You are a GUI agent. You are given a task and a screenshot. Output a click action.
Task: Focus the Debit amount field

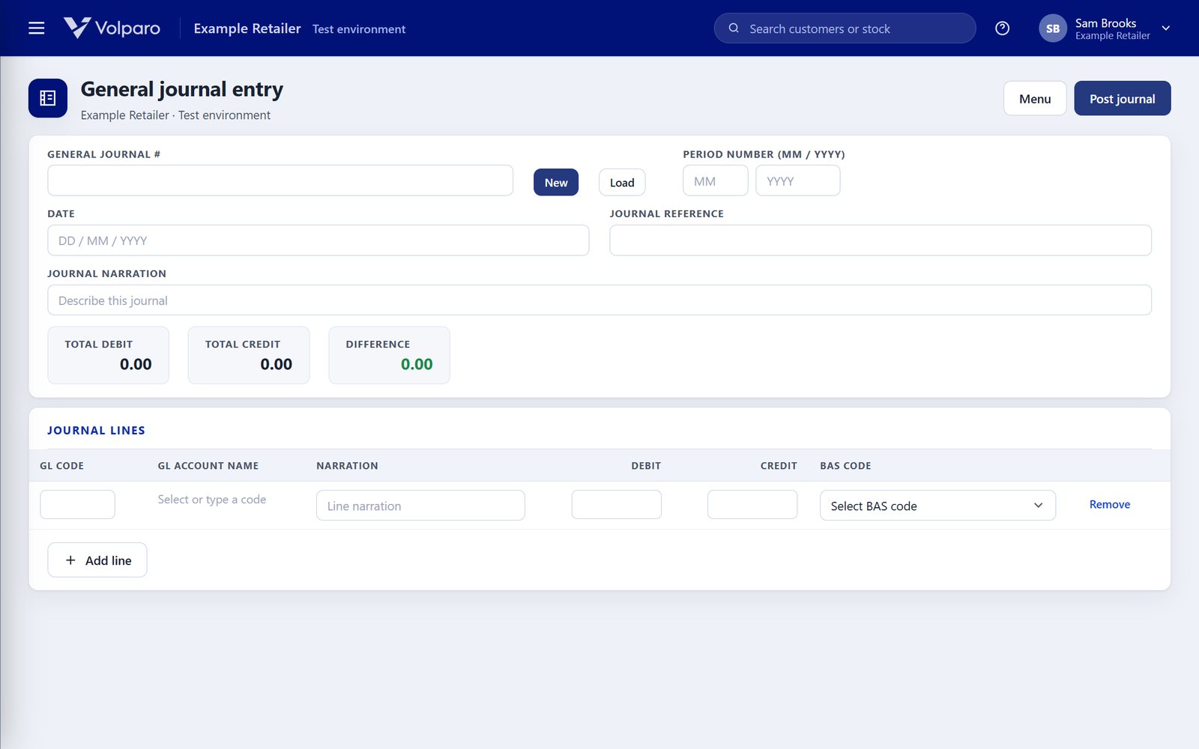click(616, 504)
